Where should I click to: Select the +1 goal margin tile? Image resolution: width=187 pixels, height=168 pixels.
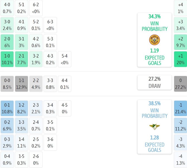click(x=180, y=59)
